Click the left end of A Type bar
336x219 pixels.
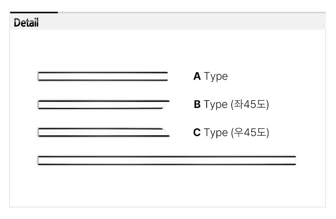coord(39,76)
